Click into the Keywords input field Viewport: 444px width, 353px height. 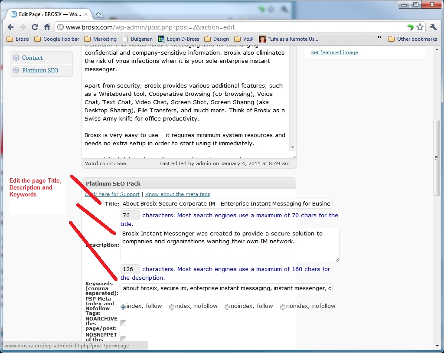[x=226, y=288]
